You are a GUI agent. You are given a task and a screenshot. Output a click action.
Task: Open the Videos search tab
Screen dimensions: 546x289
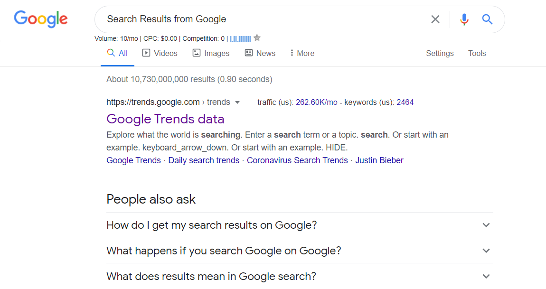pyautogui.click(x=160, y=53)
